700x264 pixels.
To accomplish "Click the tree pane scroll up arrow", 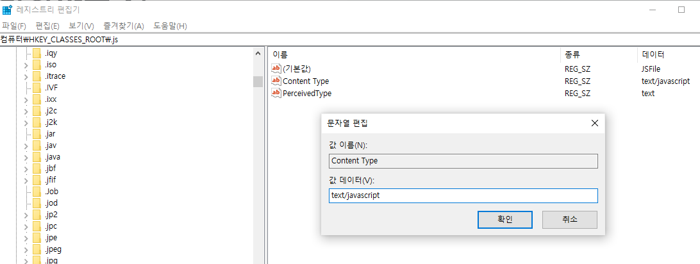I will (258, 54).
